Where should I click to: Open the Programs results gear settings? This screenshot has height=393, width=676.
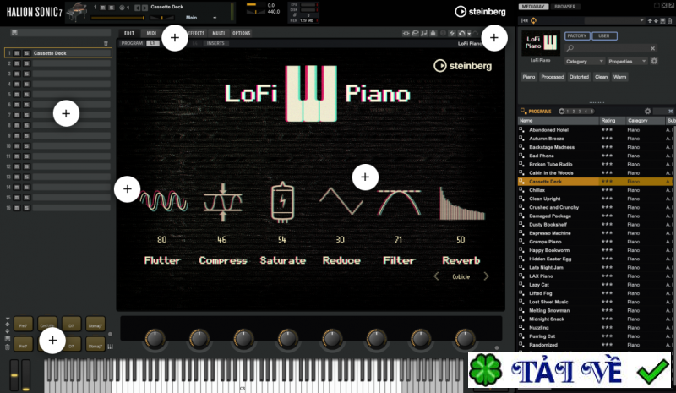coord(647,111)
